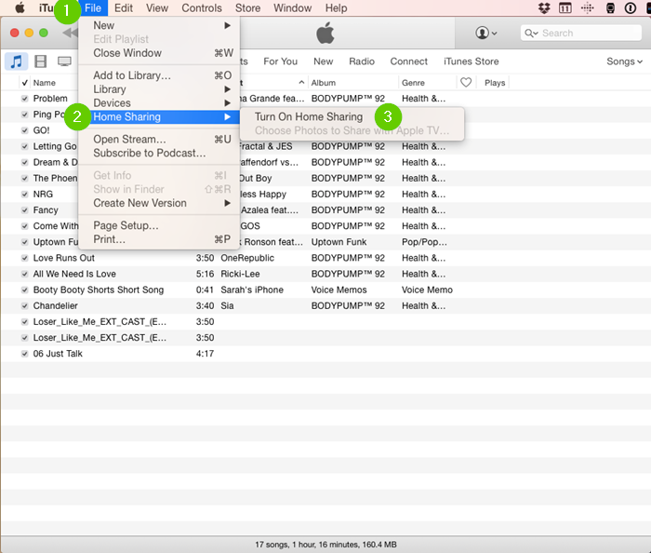Uncheck the 06 Just Talk checkbox
651x553 pixels.
pos(24,354)
